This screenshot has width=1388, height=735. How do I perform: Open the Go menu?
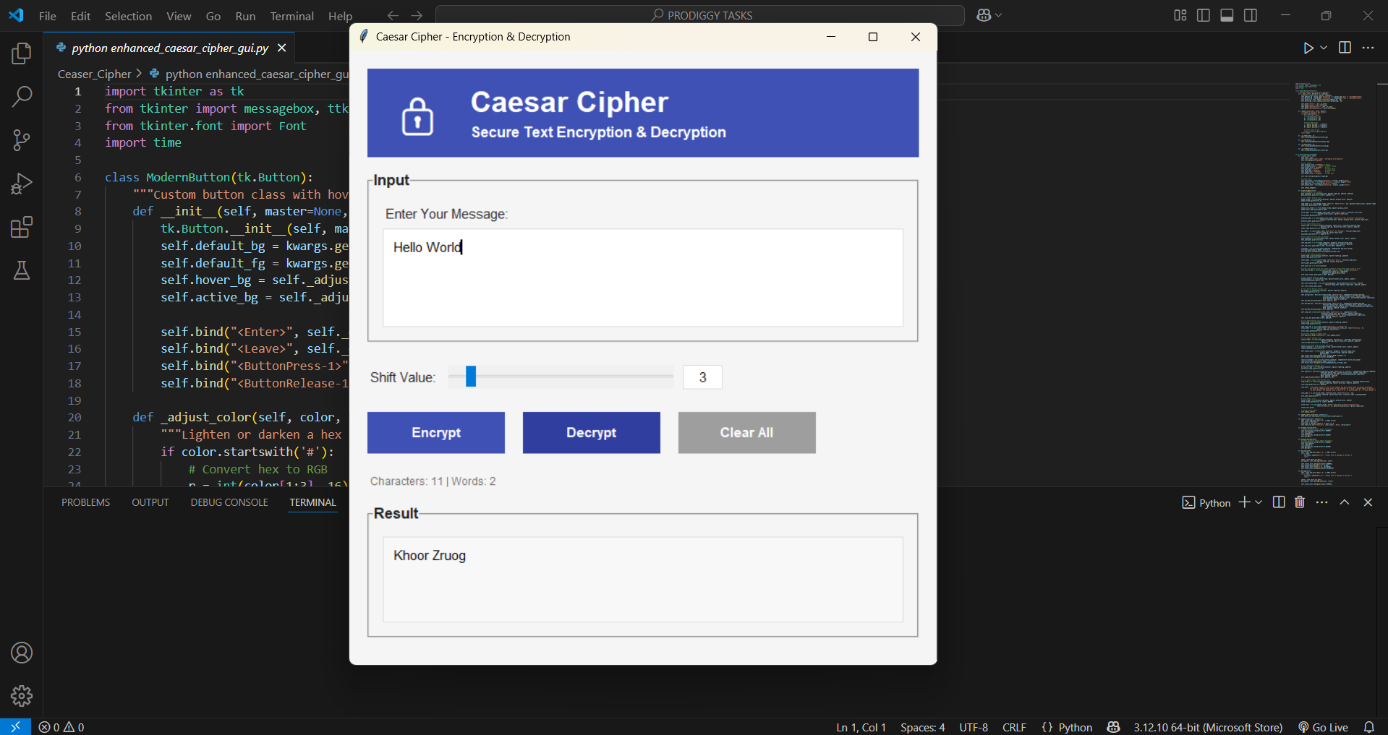[x=213, y=16]
